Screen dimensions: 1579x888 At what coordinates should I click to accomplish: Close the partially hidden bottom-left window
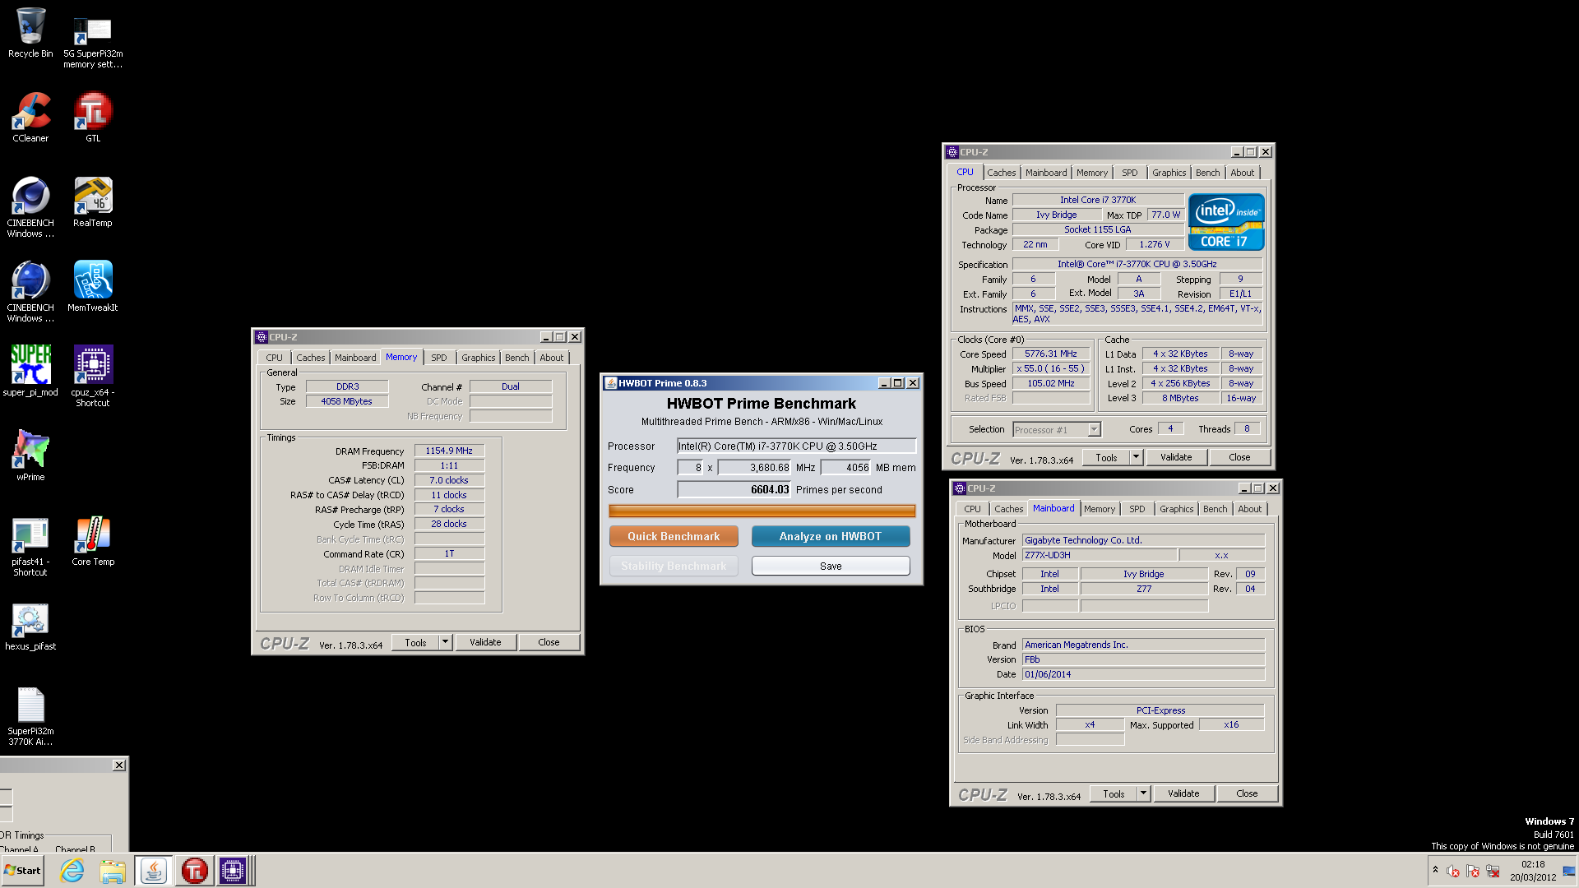click(119, 765)
